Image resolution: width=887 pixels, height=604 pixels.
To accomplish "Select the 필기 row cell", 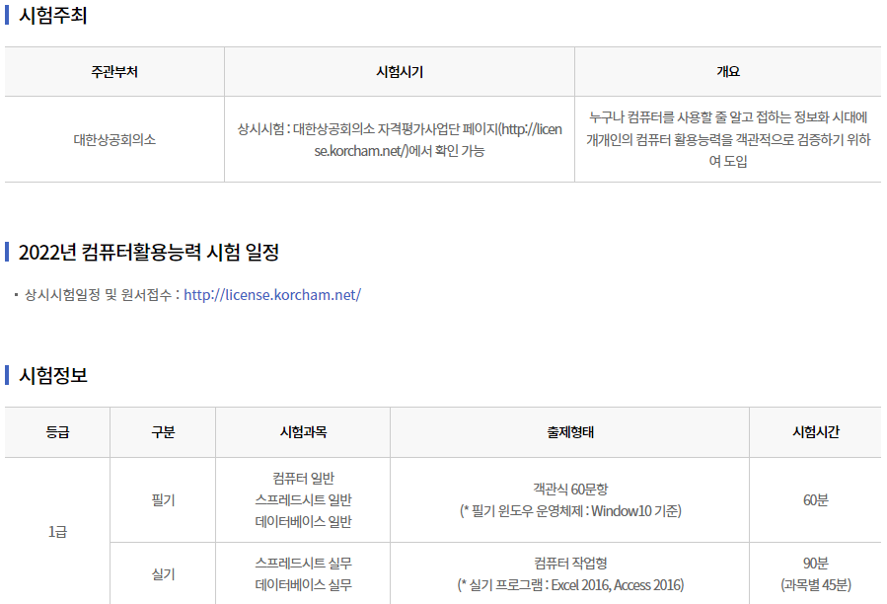I will click(x=163, y=500).
